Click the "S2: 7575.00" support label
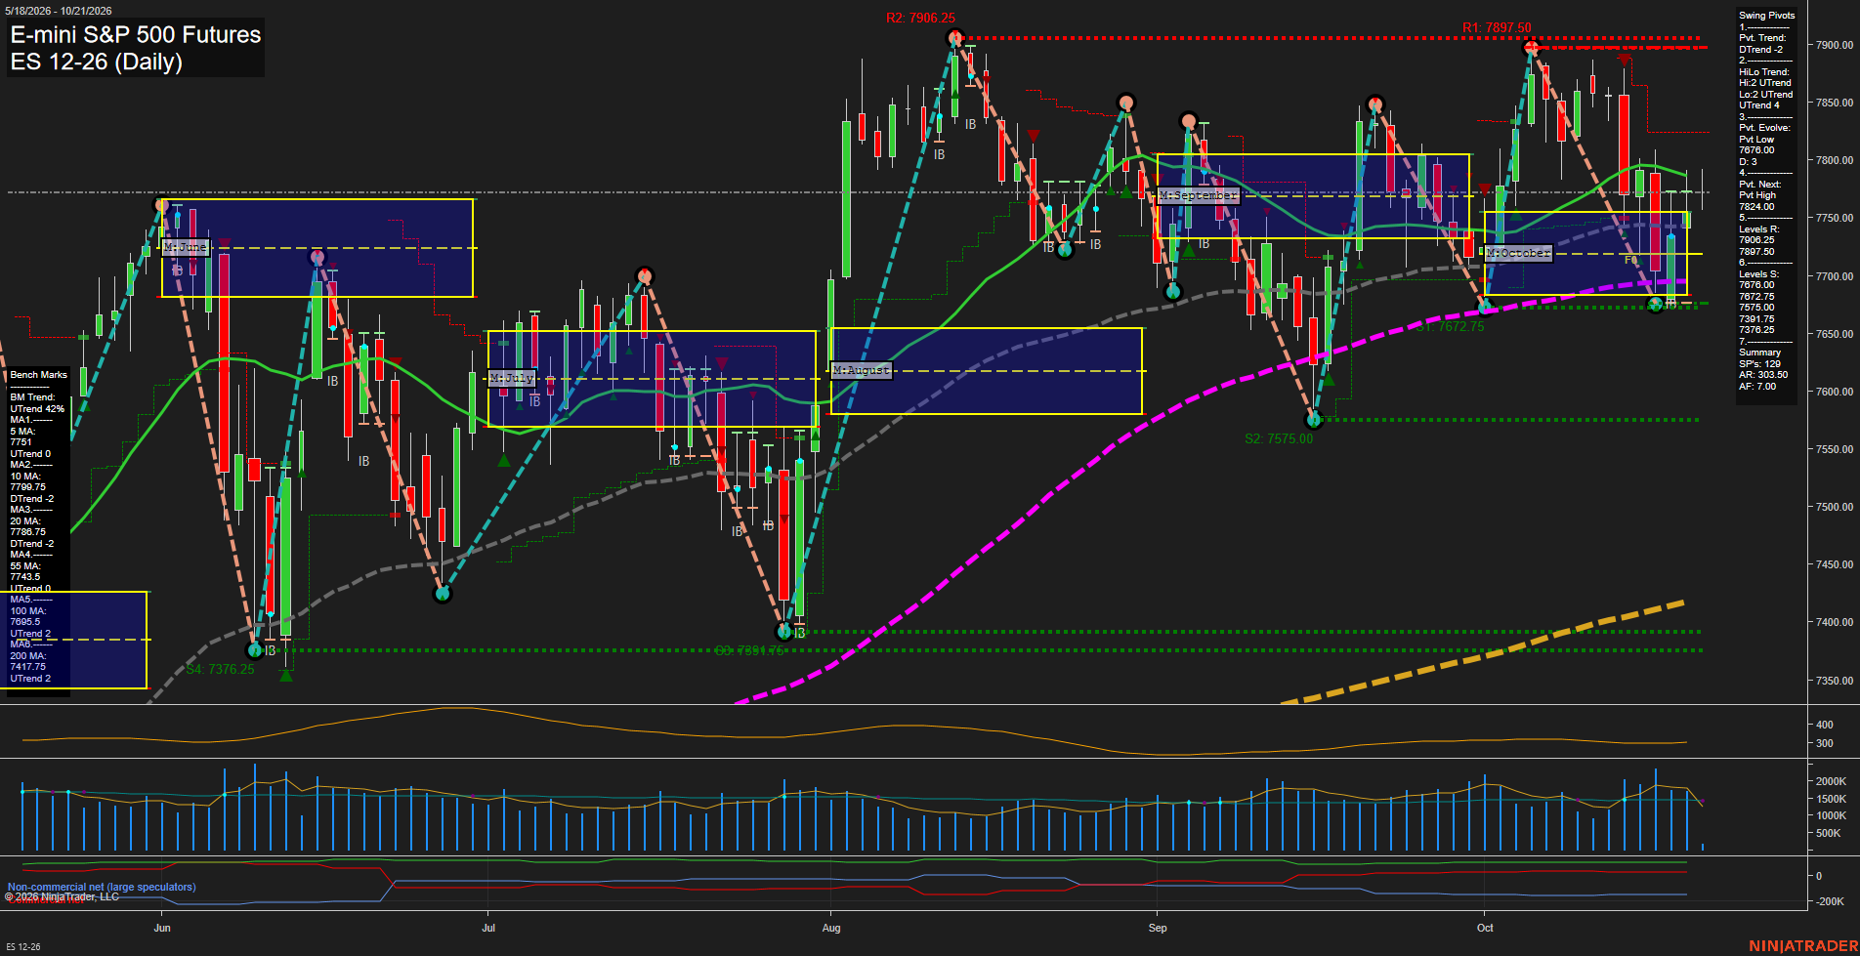1860x956 pixels. [x=1279, y=439]
